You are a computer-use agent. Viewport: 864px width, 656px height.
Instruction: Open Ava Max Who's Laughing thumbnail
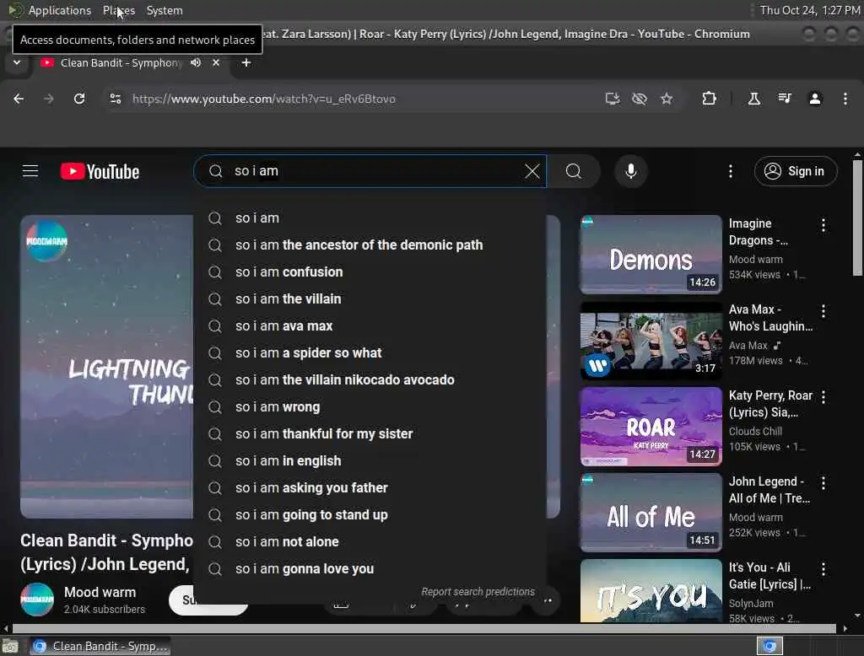tap(651, 341)
